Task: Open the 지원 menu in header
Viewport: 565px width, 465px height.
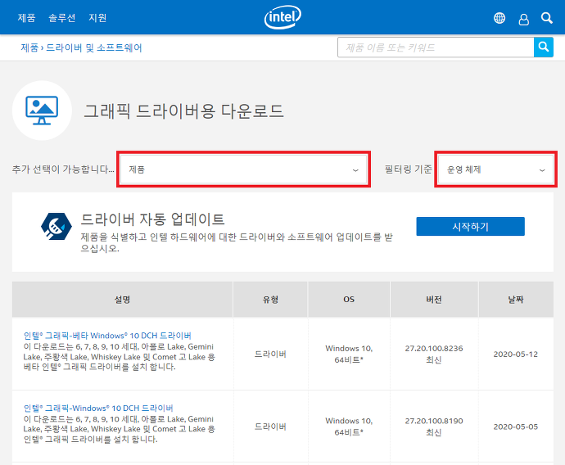Action: pyautogui.click(x=97, y=18)
